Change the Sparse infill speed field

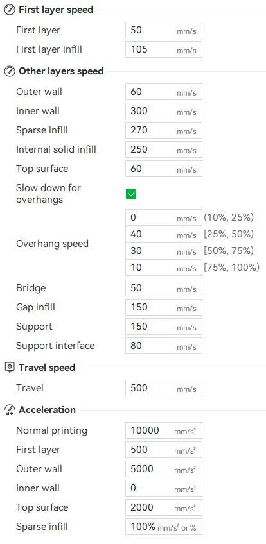coord(164,130)
